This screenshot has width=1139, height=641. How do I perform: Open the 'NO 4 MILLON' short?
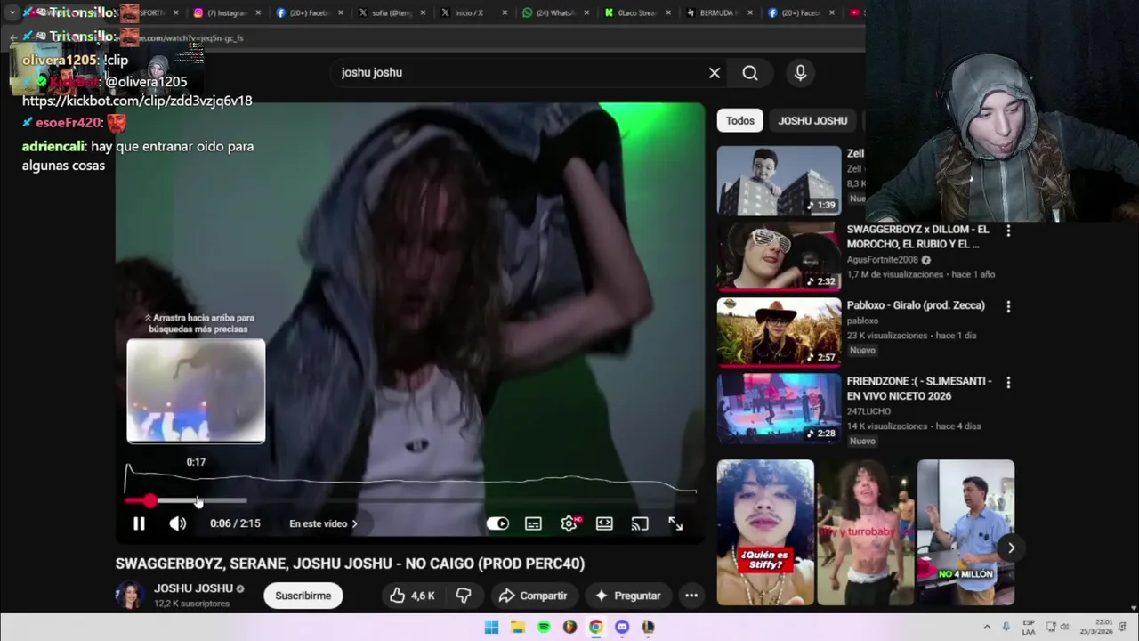[x=965, y=532]
